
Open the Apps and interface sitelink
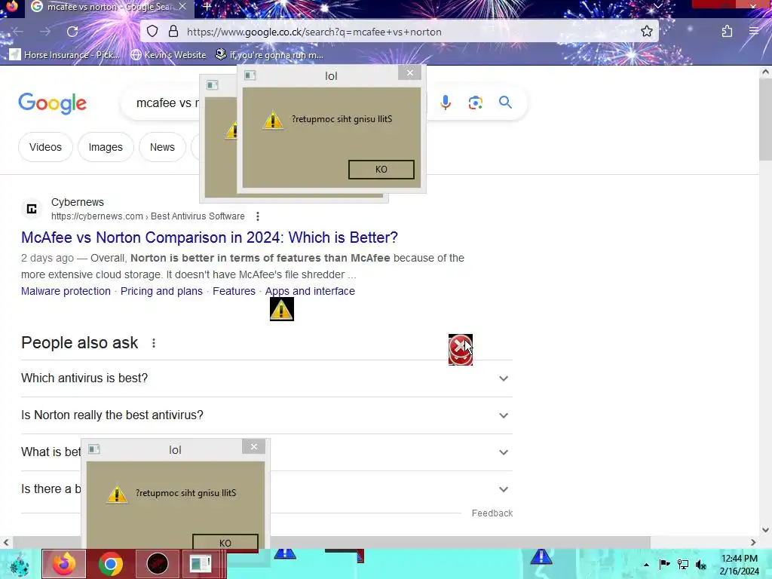coord(310,291)
